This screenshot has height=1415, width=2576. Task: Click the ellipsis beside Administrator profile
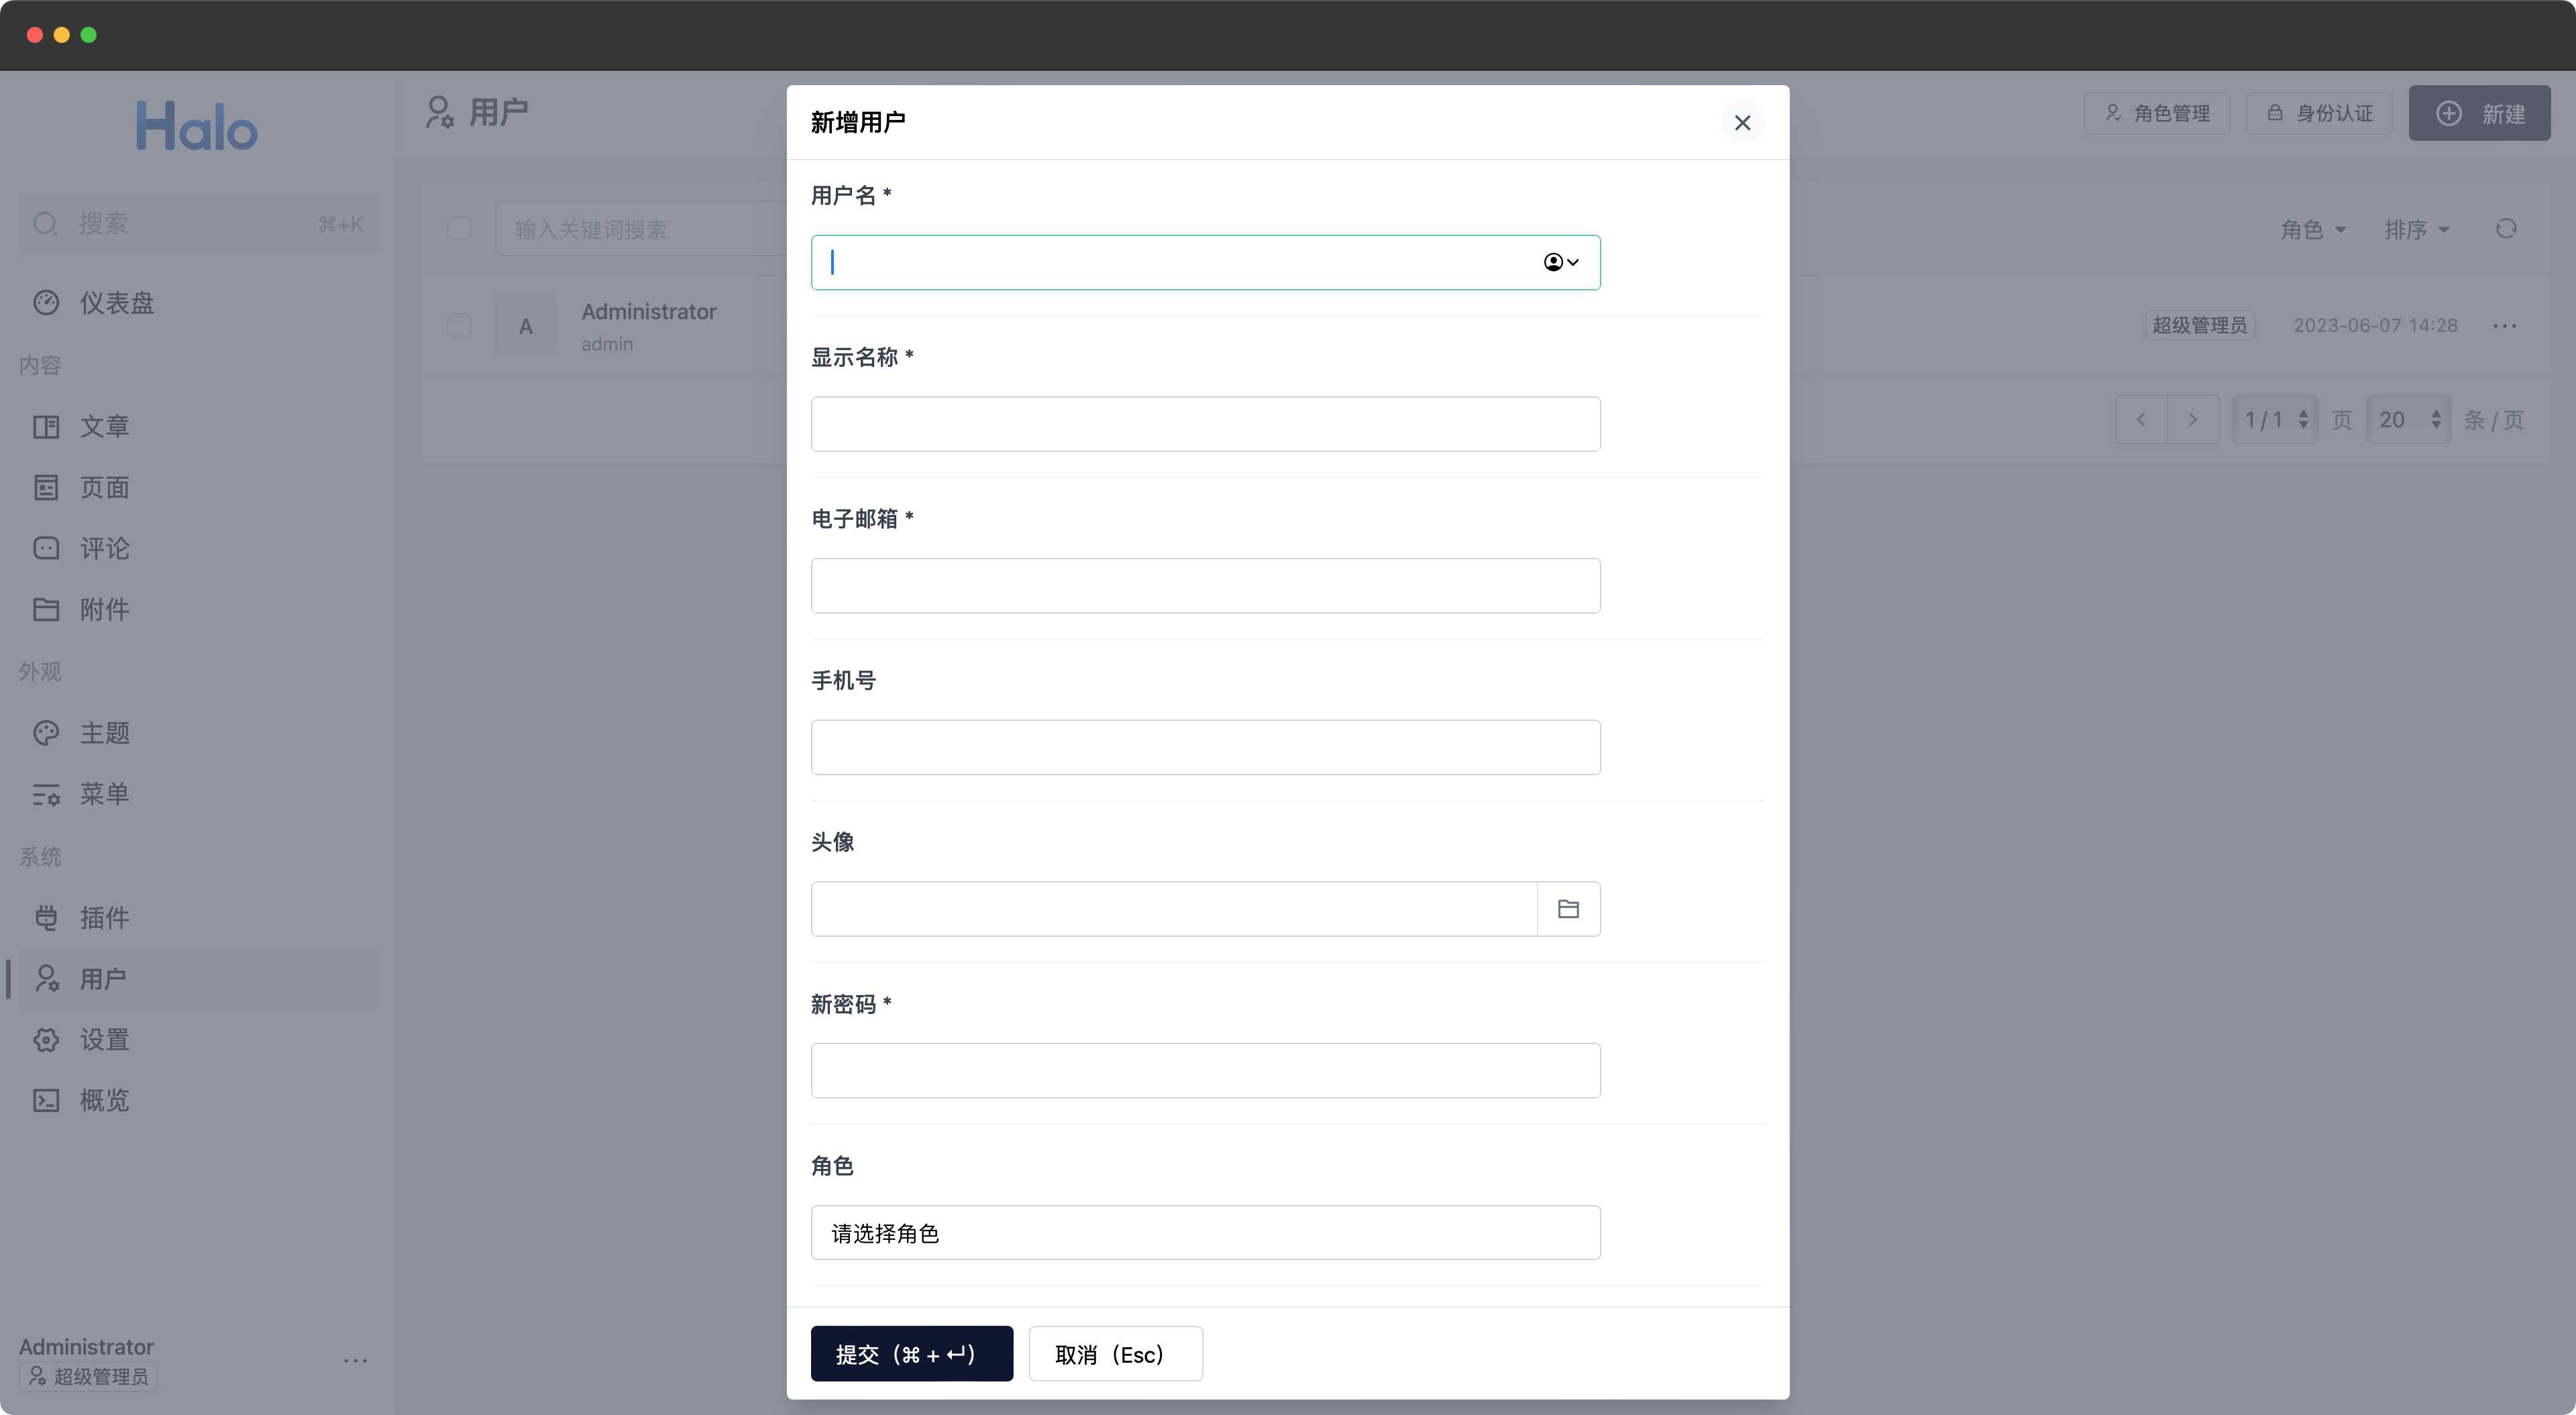[355, 1361]
